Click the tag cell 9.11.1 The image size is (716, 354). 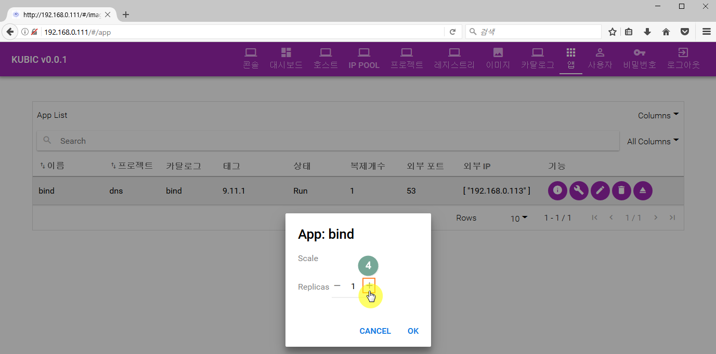(233, 191)
